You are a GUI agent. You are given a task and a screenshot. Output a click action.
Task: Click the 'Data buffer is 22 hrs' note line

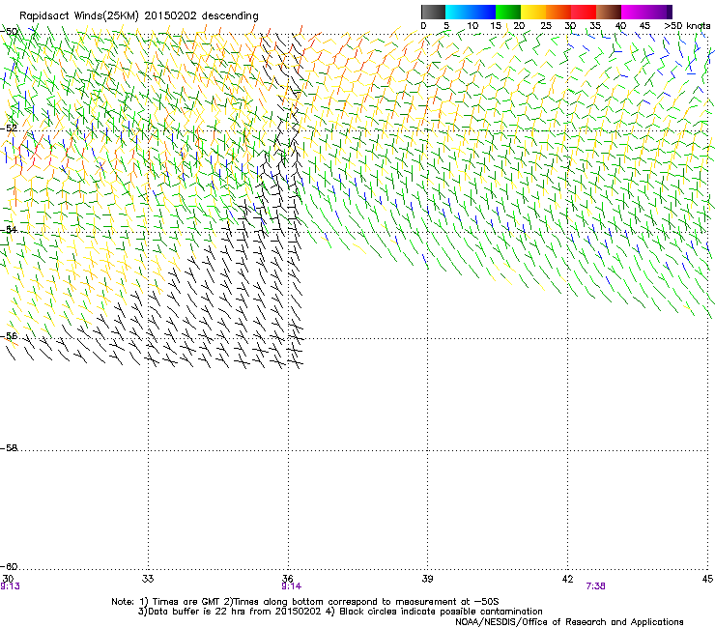(340, 612)
